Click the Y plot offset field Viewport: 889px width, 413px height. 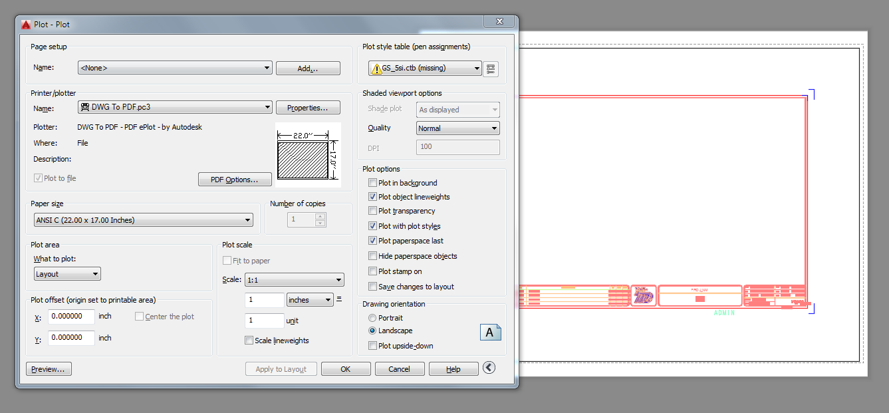[x=72, y=338]
